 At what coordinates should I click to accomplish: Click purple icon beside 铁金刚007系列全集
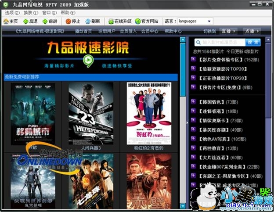(193, 166)
